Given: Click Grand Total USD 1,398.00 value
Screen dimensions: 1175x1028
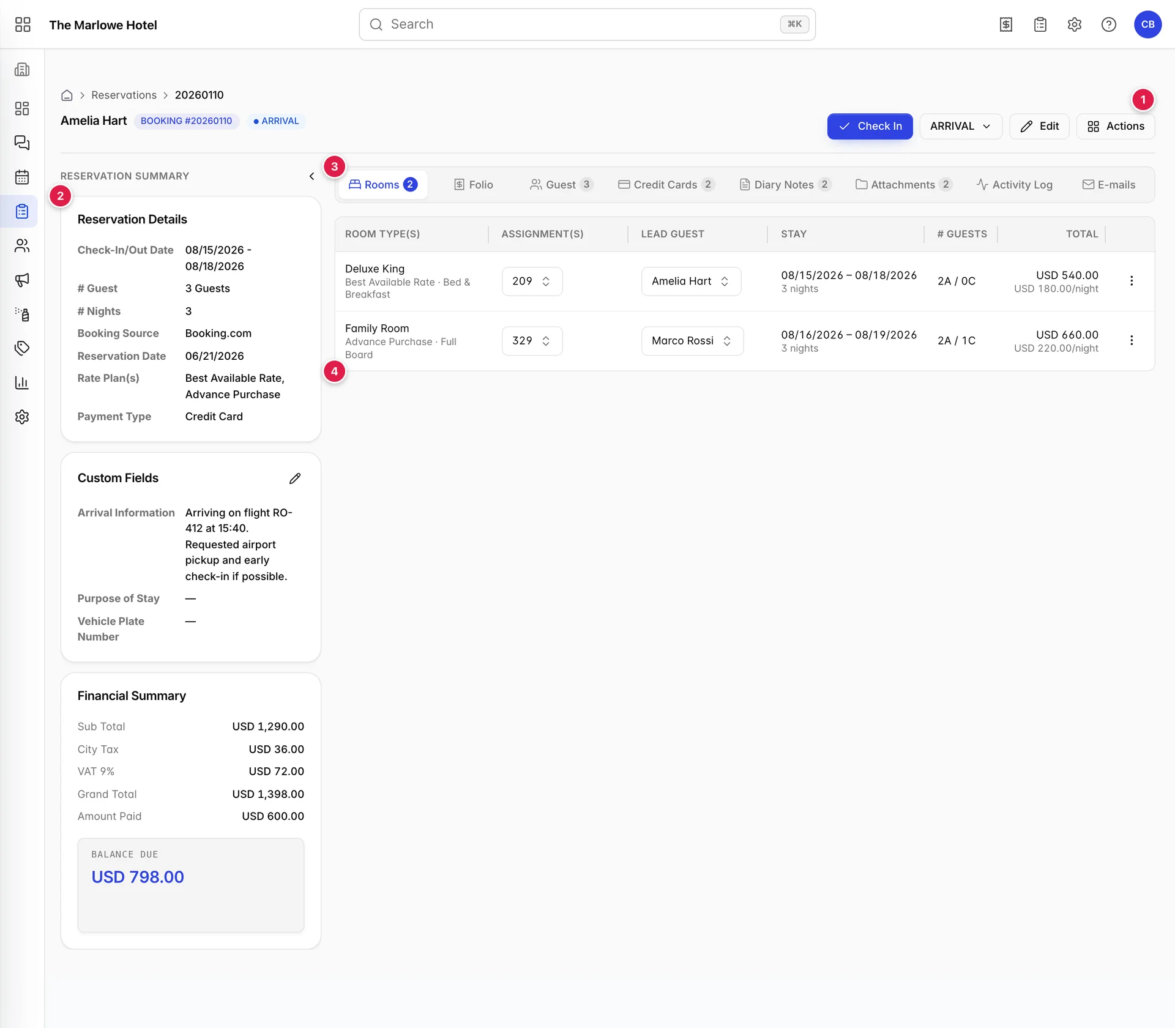Looking at the screenshot, I should tap(268, 794).
